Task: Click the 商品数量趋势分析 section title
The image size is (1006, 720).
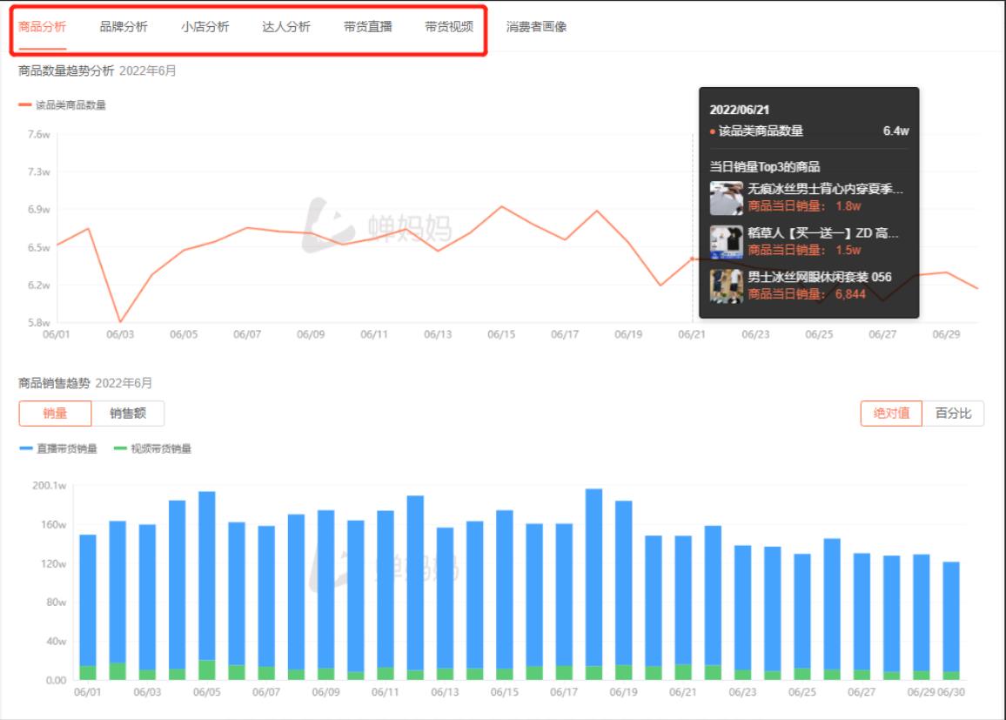Action: coord(66,71)
